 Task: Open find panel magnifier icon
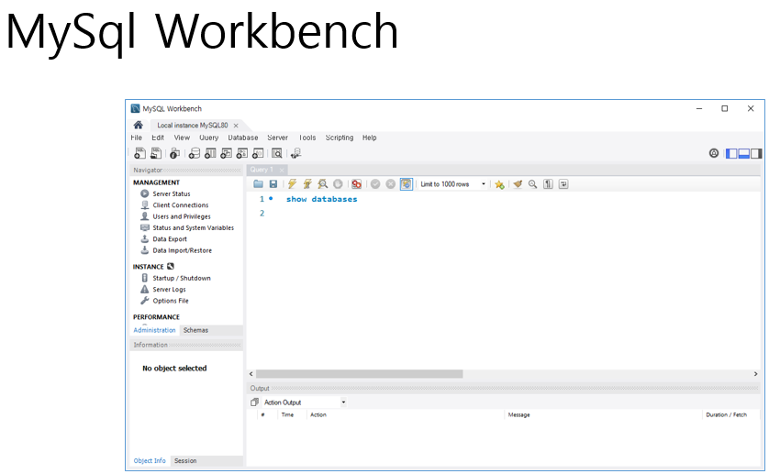(532, 184)
